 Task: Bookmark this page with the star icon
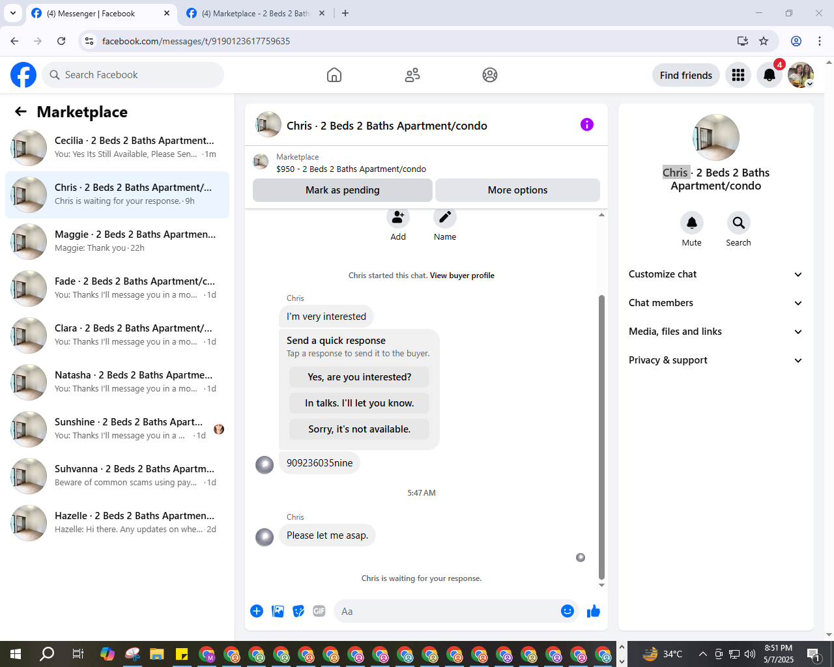(764, 41)
